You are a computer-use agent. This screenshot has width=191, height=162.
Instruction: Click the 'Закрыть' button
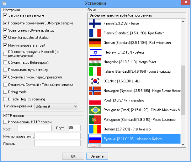(x=97, y=156)
